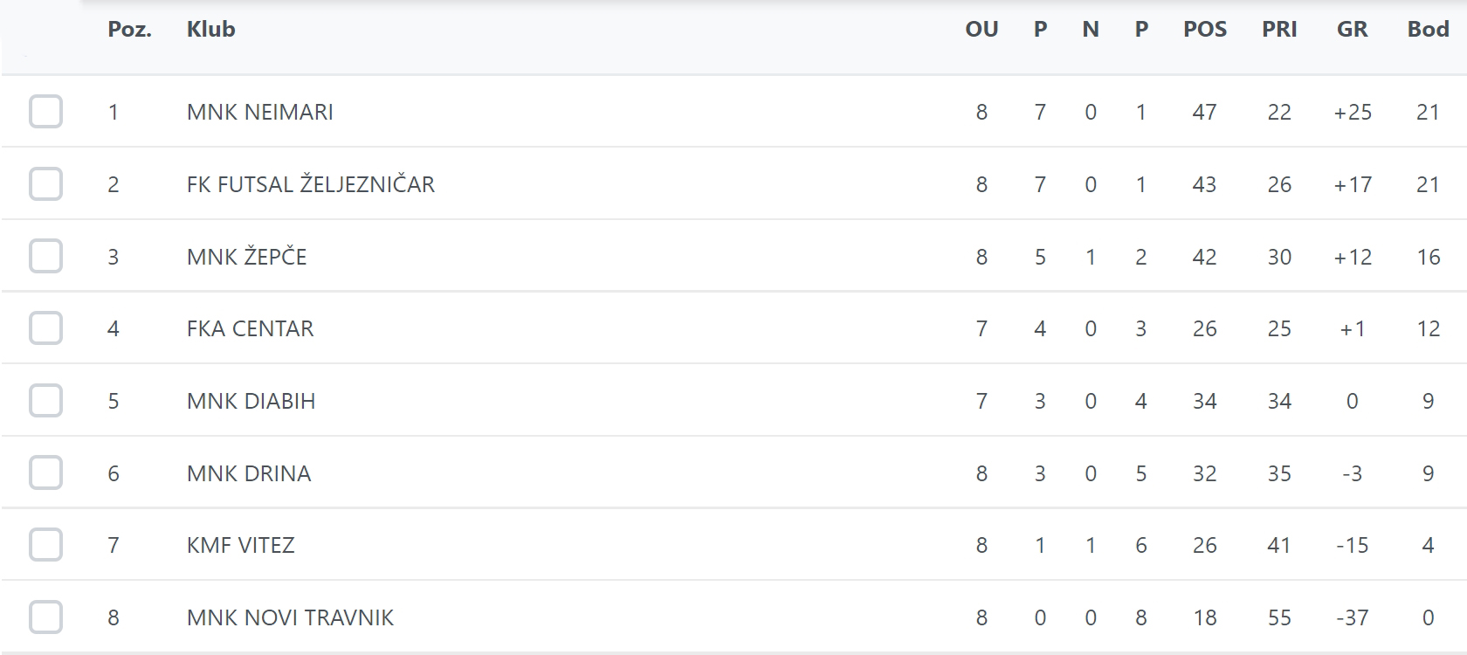The height and width of the screenshot is (655, 1467).
Task: Open the MNK NEIMARI club name
Action: coord(260,112)
